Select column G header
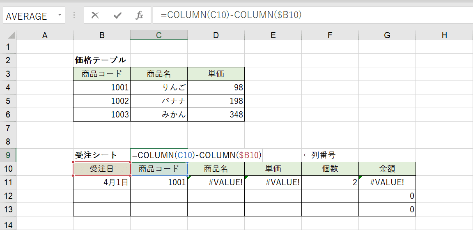Screen dimensions: 473x230 (387, 36)
